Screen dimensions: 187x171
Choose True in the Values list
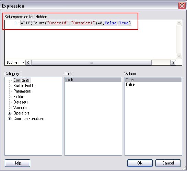coord(153,80)
